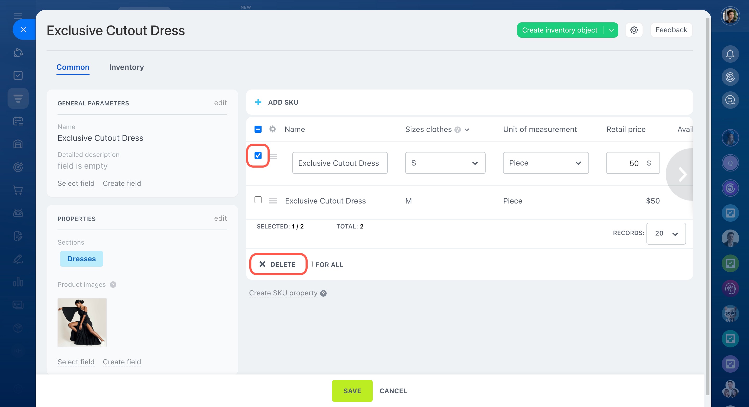Select the Common tab
Image resolution: width=749 pixels, height=407 pixels.
click(x=73, y=67)
